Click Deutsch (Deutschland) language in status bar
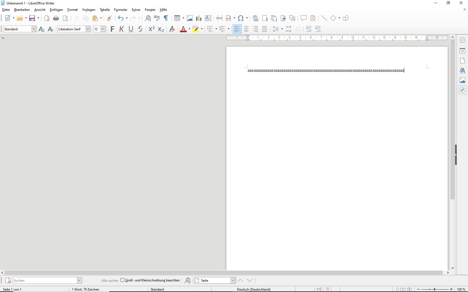This screenshot has width=468, height=292. click(x=254, y=289)
